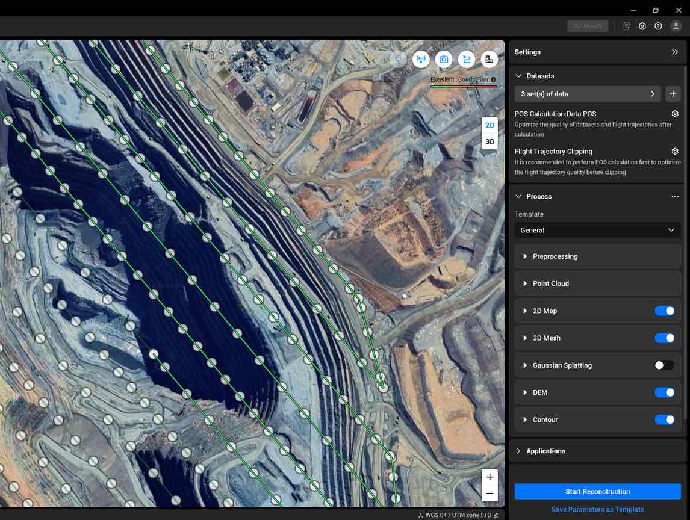Expand the Applications section
Screen dimensions: 690x520
pos(545,451)
